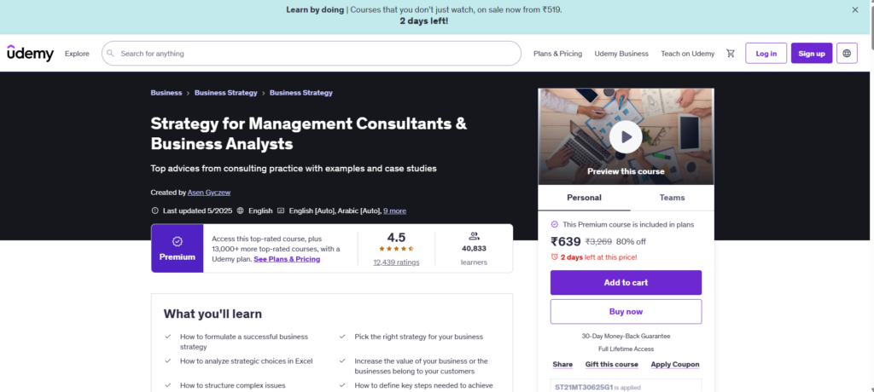The height and width of the screenshot is (392, 874).
Task: Go to Plans & Pricing
Action: (557, 54)
